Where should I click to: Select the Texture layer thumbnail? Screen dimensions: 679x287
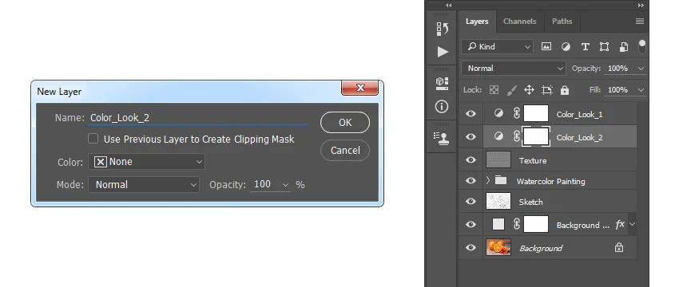(x=498, y=159)
